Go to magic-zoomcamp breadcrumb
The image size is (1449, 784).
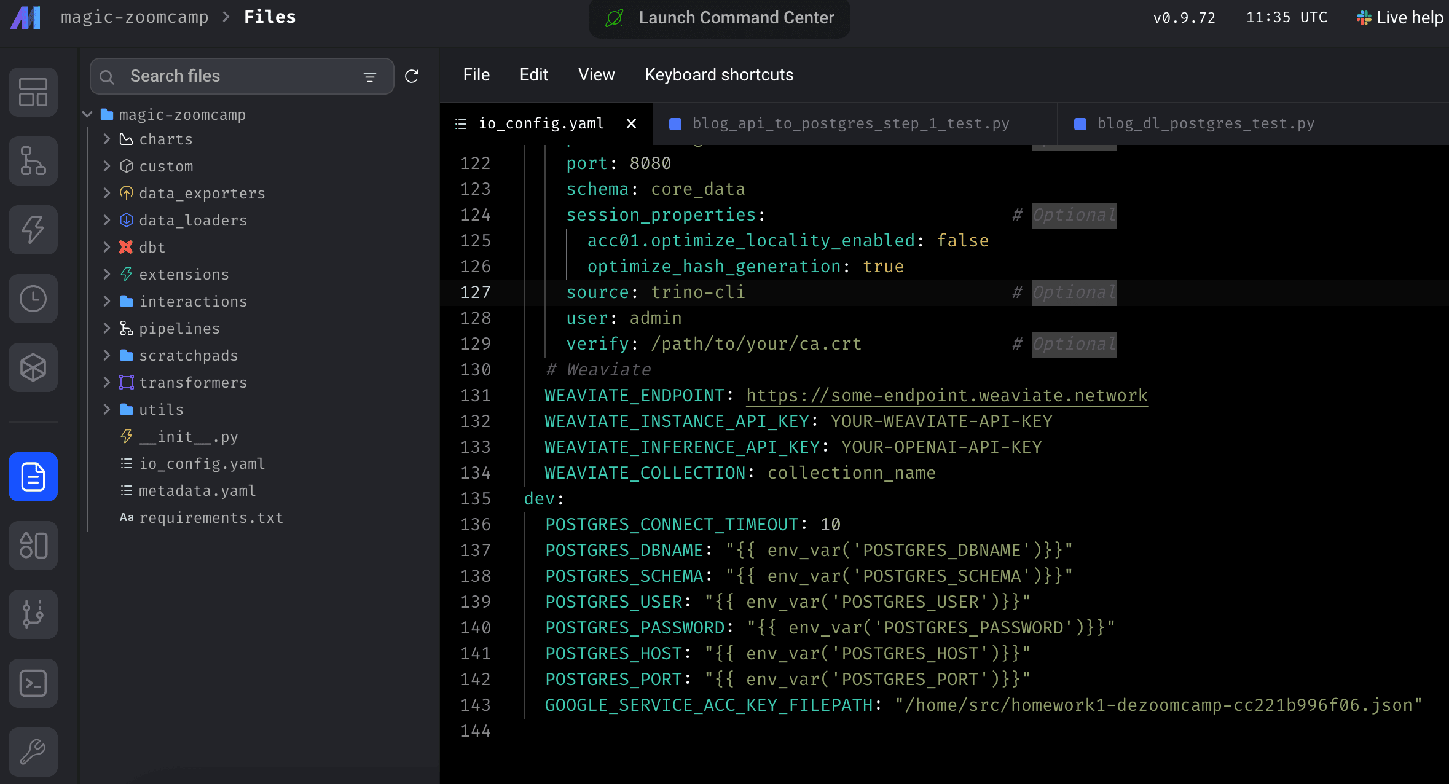[135, 17]
